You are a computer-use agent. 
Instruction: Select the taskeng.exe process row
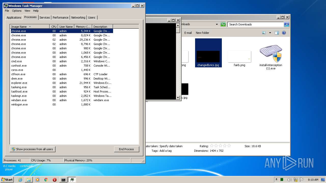click(61, 87)
